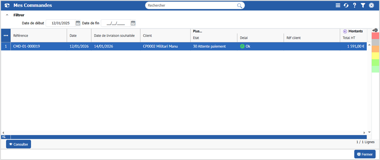Open the three-dots grid column options
380x160 pixels.
[x=6, y=36]
